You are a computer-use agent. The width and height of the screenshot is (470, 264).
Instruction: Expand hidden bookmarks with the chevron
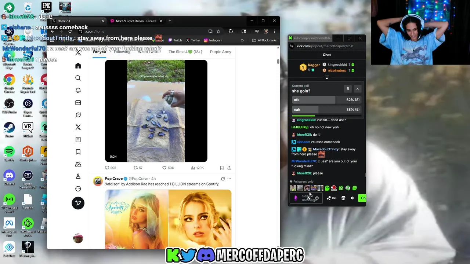[242, 40]
